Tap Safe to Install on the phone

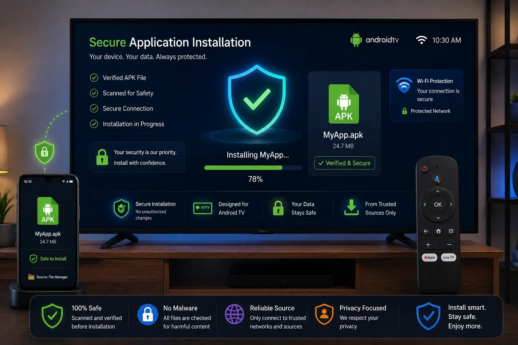pos(48,259)
